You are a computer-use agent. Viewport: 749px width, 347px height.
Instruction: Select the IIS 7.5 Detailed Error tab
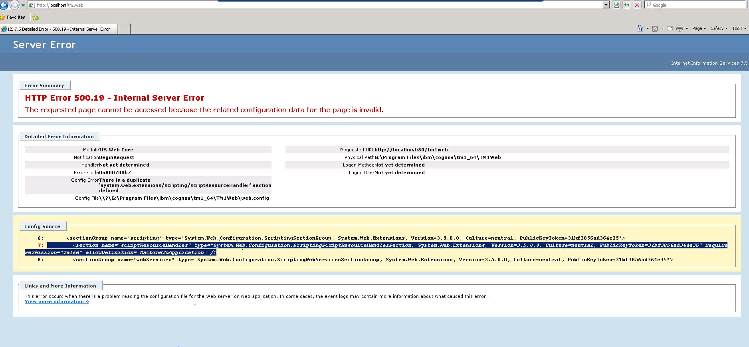[59, 29]
